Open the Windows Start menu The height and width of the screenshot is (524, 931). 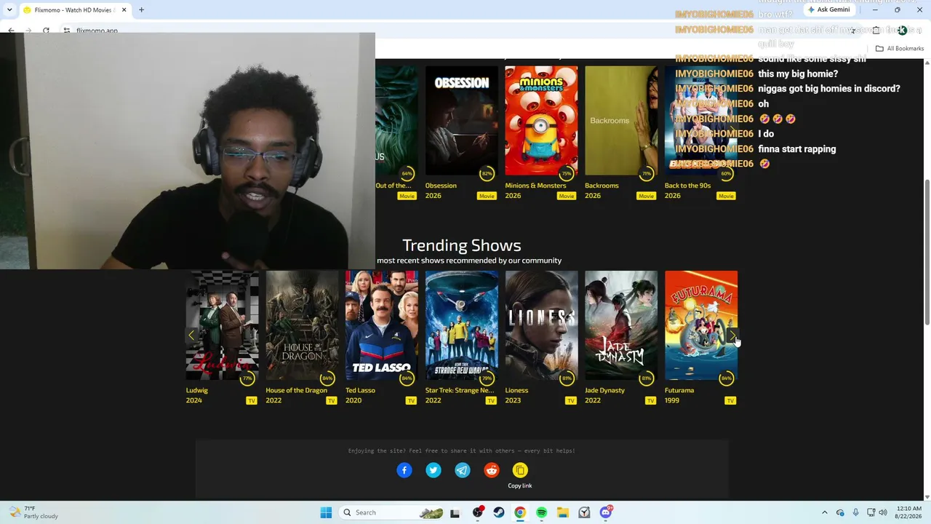326,512
